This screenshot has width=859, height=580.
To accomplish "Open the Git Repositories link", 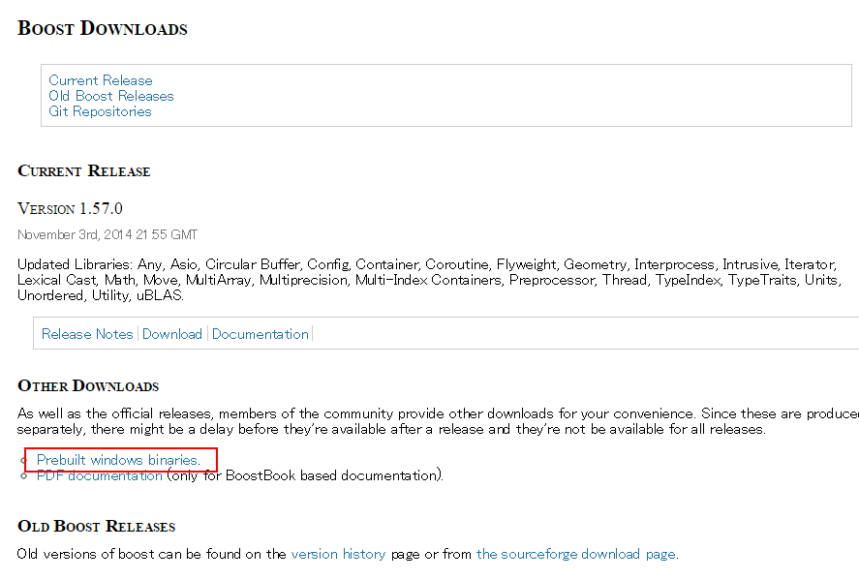I will coord(101,111).
